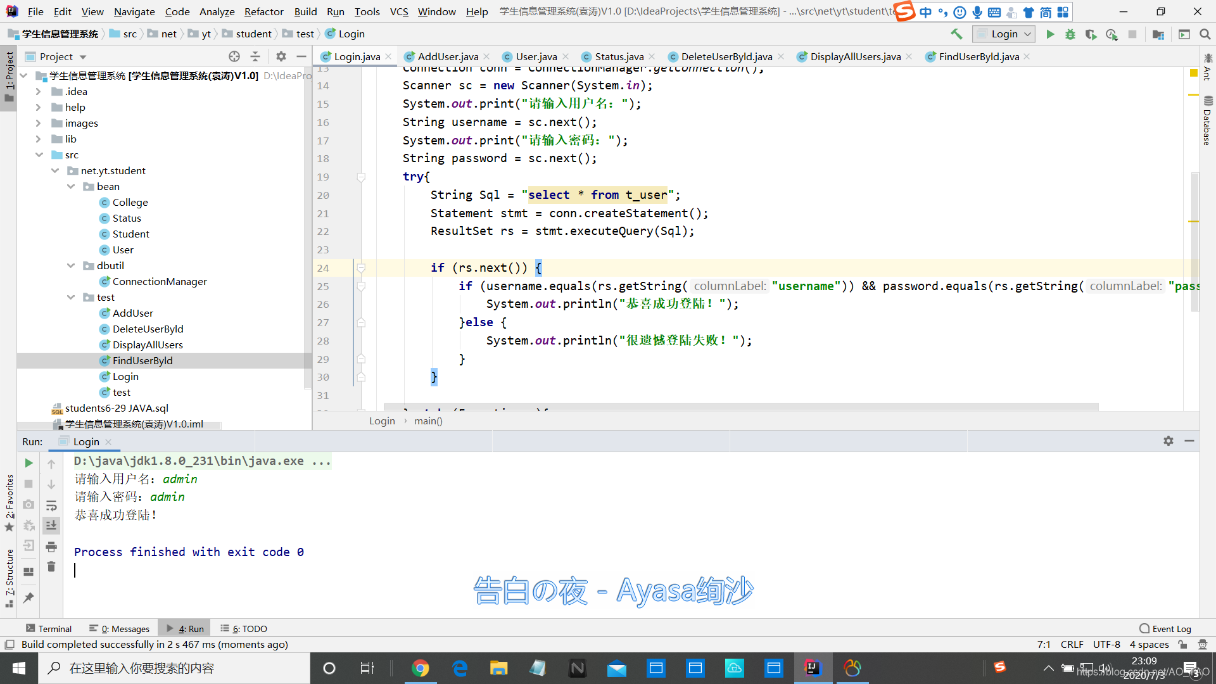This screenshot has height=684, width=1216.
Task: Open the profiler run icon in the toolbar
Action: pos(1111,34)
